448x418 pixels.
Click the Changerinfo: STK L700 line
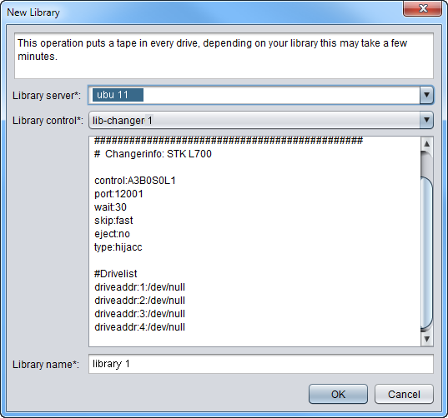pyautogui.click(x=153, y=154)
